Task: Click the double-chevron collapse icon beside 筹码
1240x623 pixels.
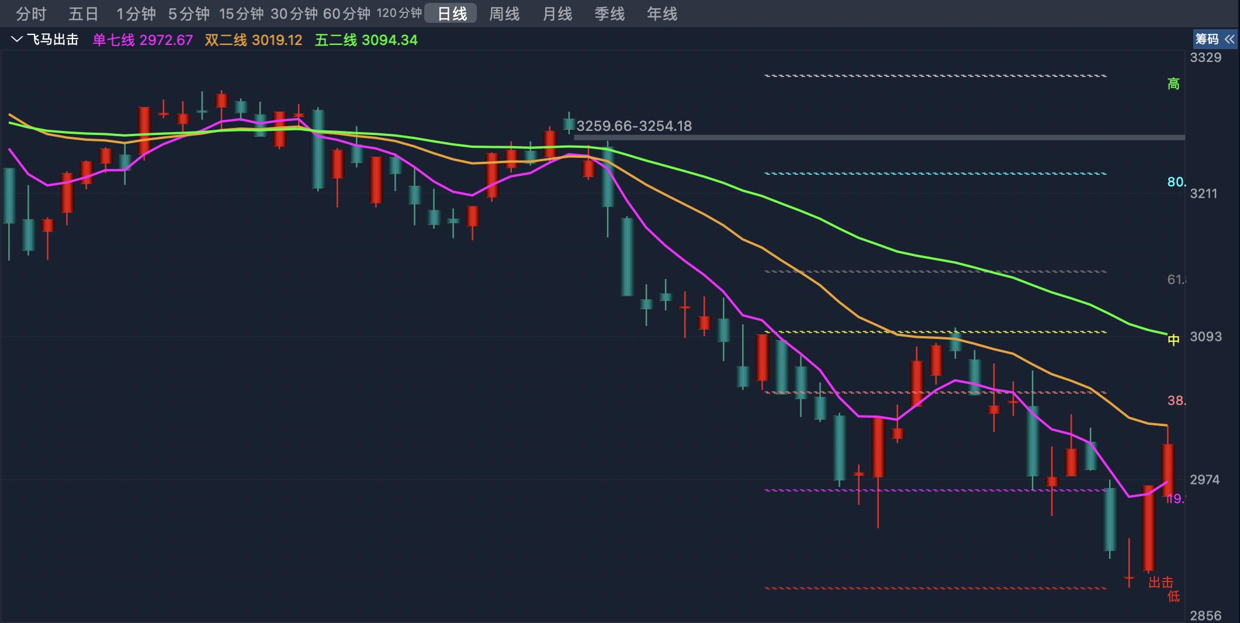Action: (1229, 39)
